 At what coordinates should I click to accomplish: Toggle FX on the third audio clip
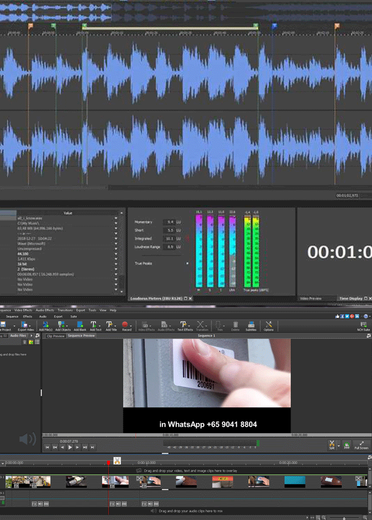point(144,504)
